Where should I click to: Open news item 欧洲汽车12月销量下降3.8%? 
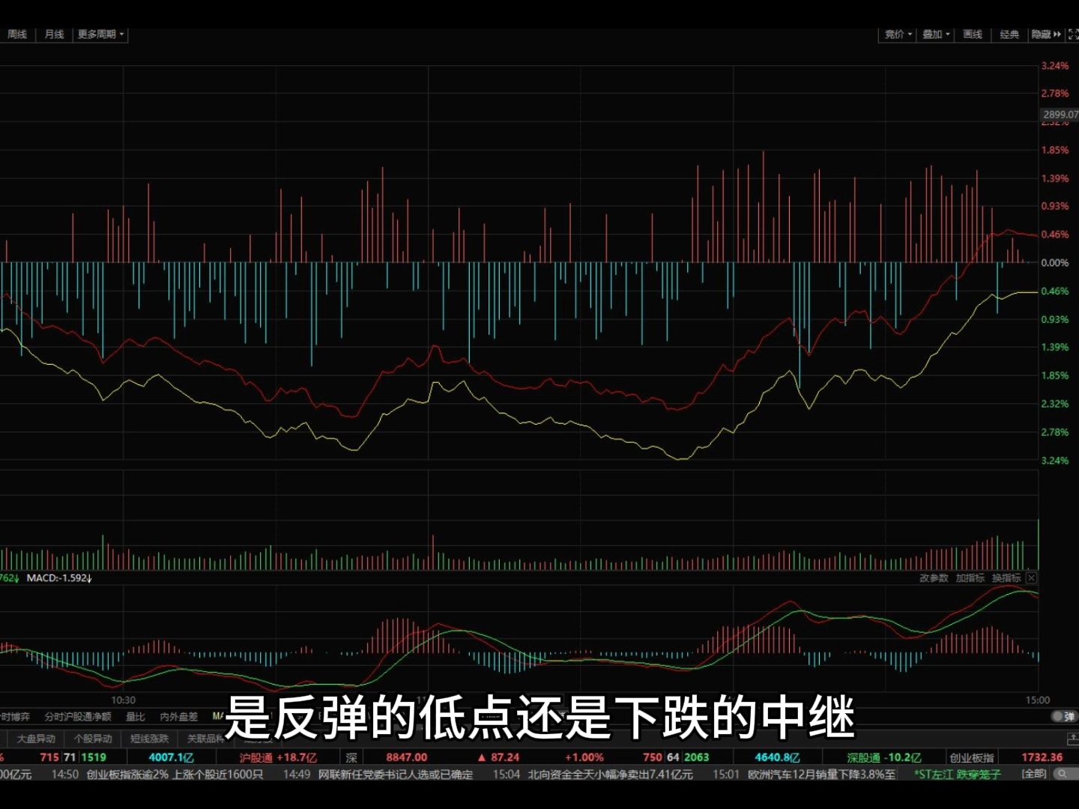pyautogui.click(x=821, y=775)
